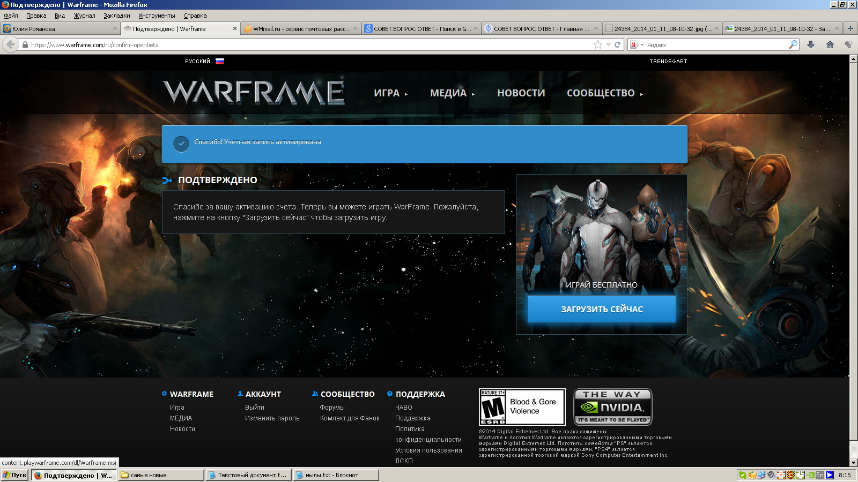
Task: Open the НОВОСТИ navigation link
Action: [x=521, y=93]
